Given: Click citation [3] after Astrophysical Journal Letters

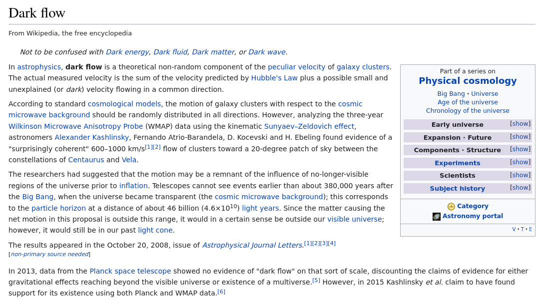Looking at the screenshot, I should click(324, 243).
